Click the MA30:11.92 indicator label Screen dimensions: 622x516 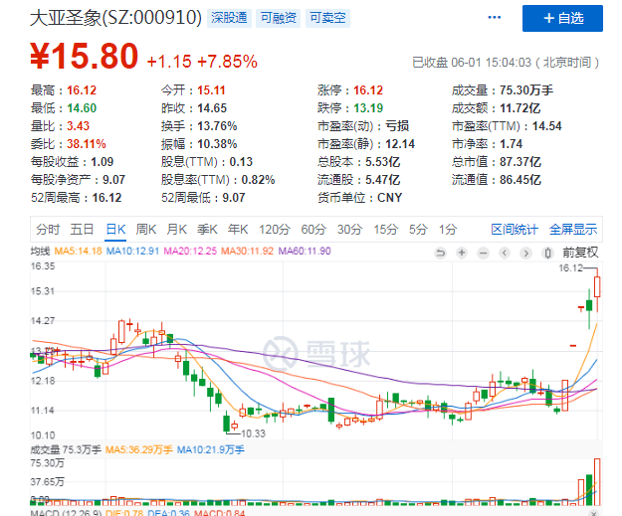coord(247,251)
